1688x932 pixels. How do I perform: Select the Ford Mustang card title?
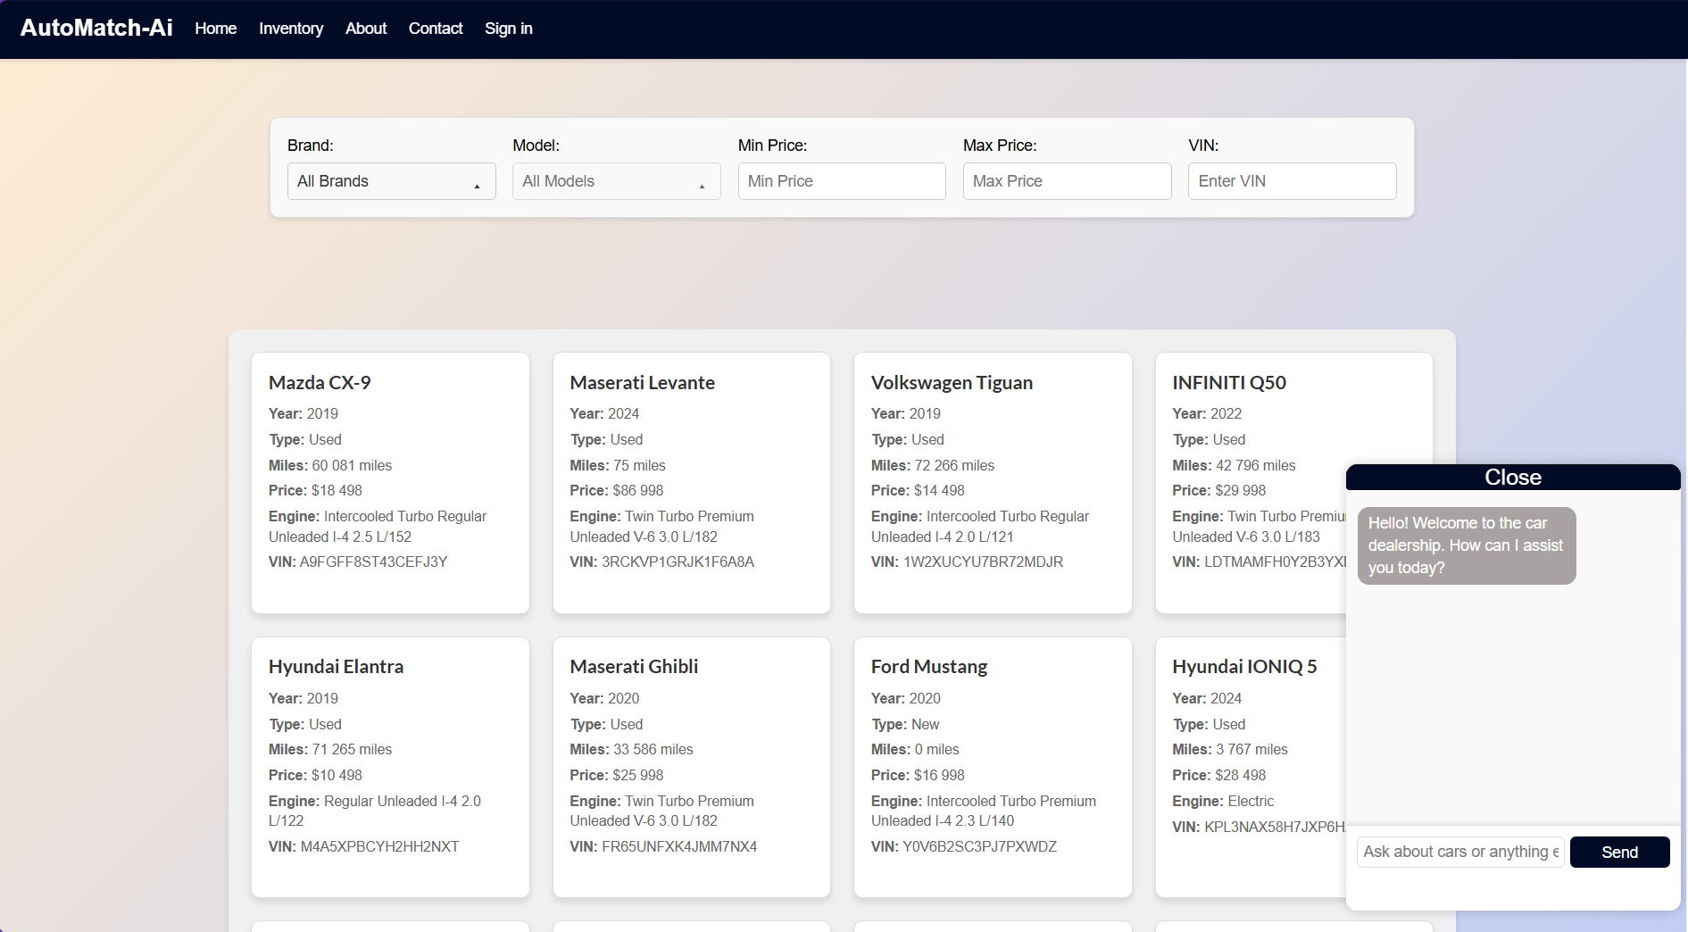[x=929, y=667]
